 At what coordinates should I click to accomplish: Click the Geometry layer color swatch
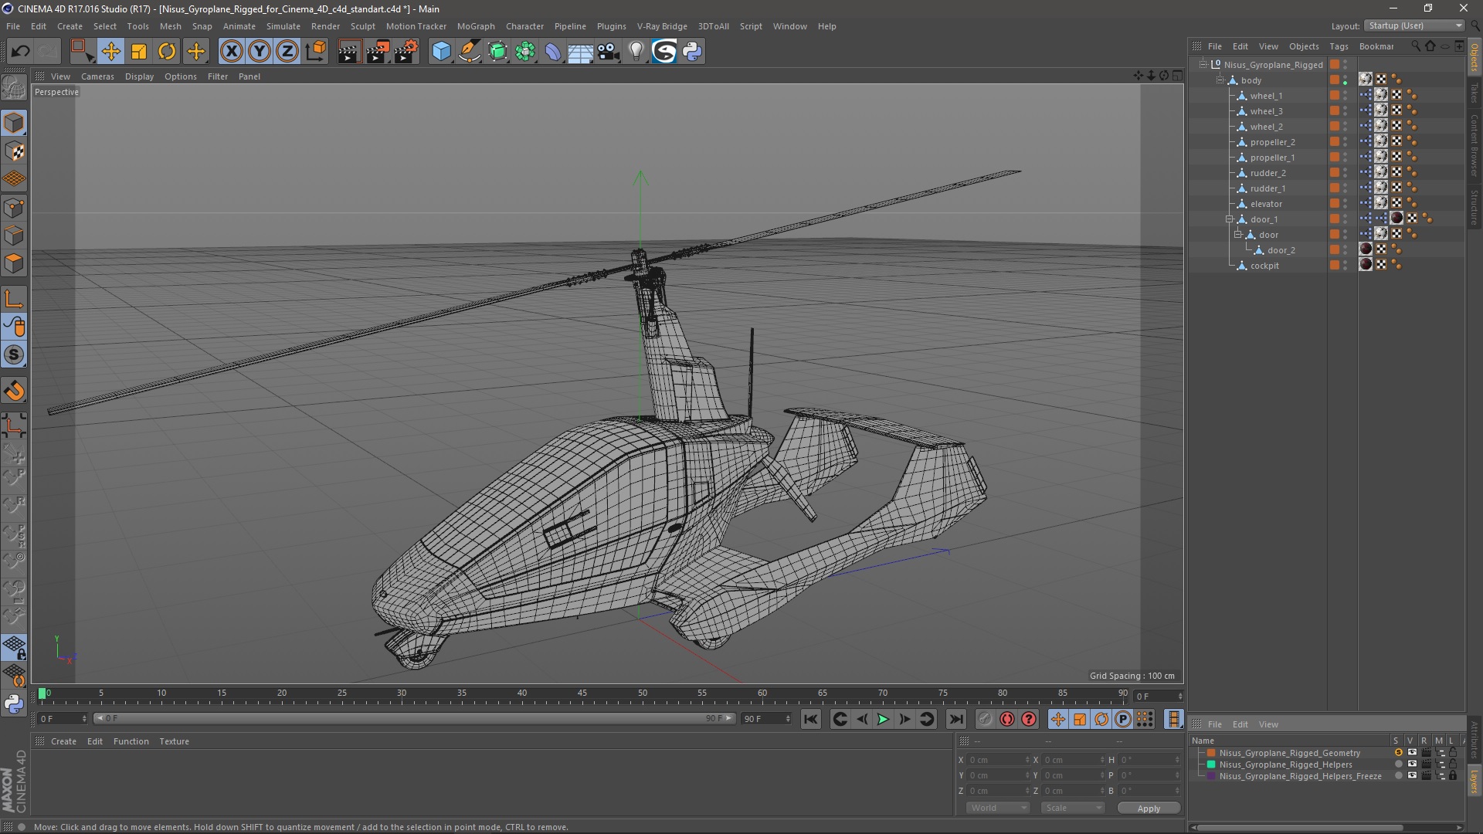click(1211, 753)
